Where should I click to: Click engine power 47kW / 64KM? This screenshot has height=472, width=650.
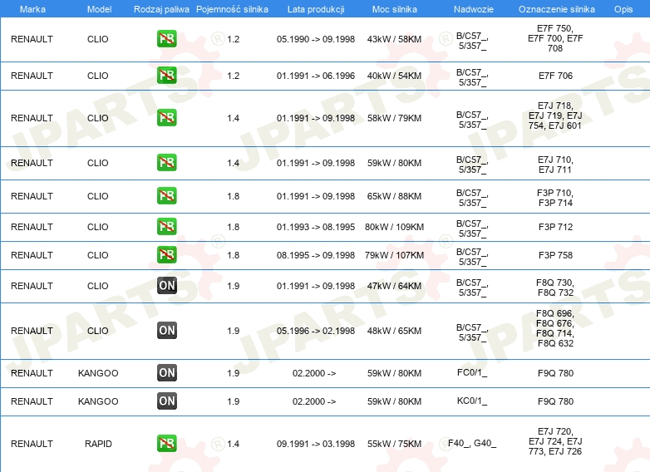394,286
